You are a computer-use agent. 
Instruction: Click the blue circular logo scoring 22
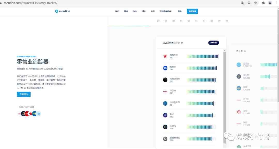pyautogui.click(x=165, y=103)
